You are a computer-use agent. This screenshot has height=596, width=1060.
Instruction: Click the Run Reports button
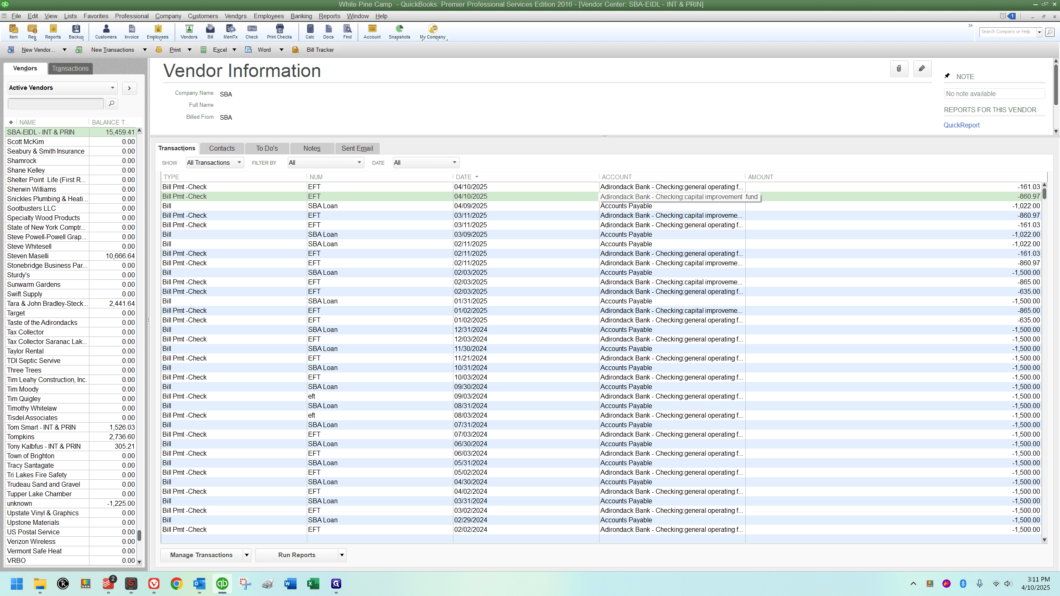coord(297,555)
